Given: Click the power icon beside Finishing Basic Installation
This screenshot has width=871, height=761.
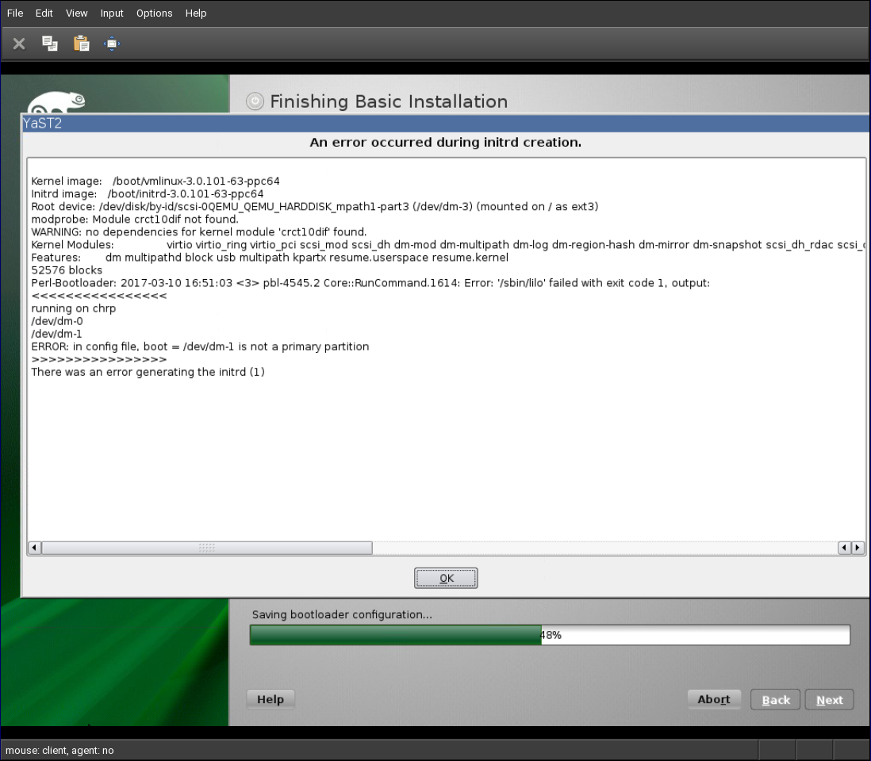Looking at the screenshot, I should (255, 101).
